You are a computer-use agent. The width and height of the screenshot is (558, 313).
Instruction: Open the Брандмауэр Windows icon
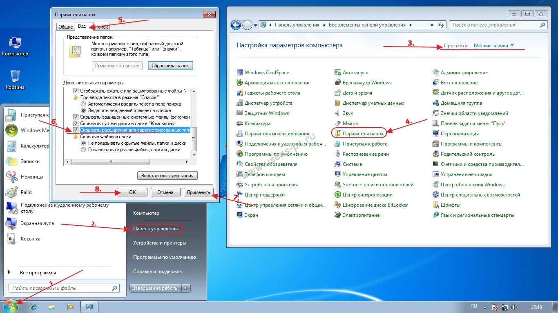(338, 83)
